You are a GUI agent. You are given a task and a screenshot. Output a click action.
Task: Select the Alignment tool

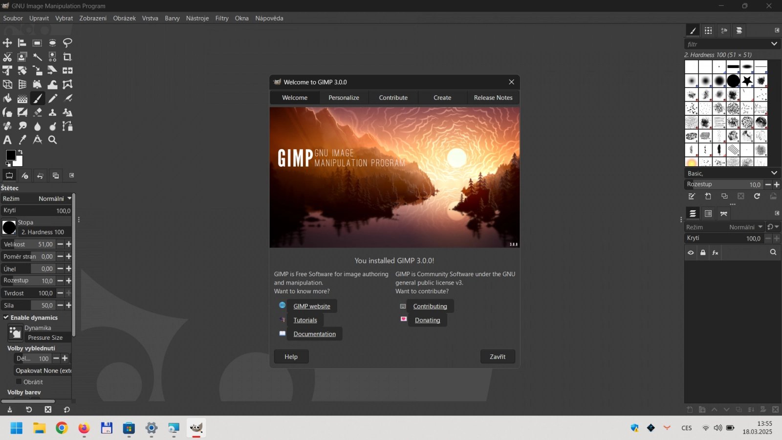pyautogui.click(x=22, y=43)
